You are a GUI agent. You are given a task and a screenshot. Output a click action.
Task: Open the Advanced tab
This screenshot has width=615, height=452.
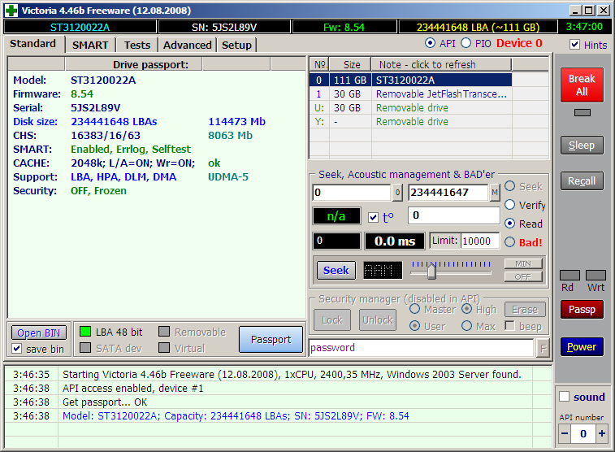(x=188, y=46)
